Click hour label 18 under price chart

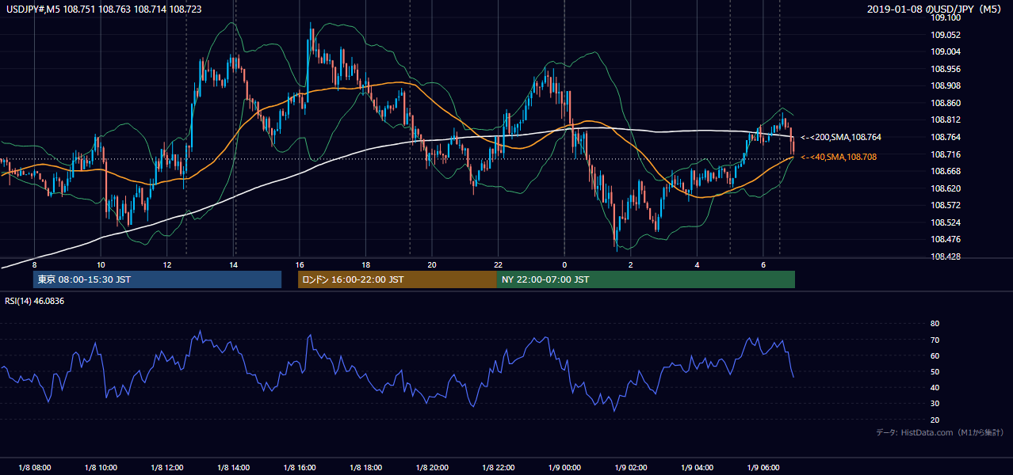pyautogui.click(x=365, y=264)
